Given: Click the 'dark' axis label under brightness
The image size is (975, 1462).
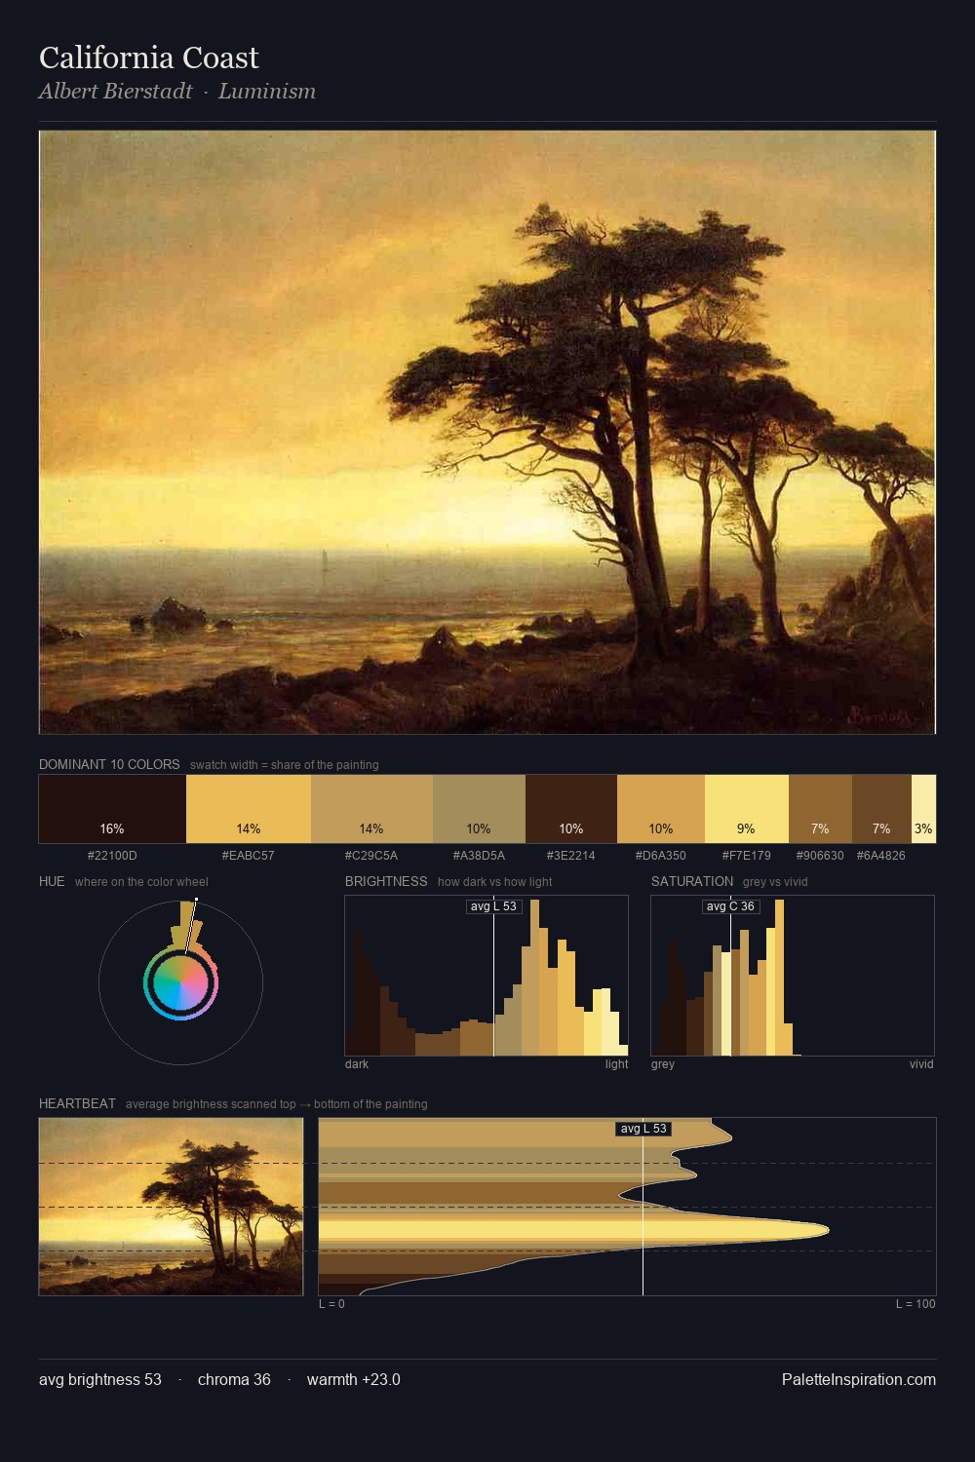Looking at the screenshot, I should click(x=357, y=1064).
